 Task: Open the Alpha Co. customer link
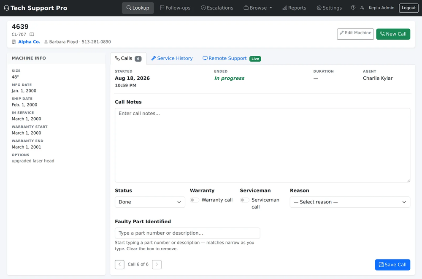click(x=29, y=42)
